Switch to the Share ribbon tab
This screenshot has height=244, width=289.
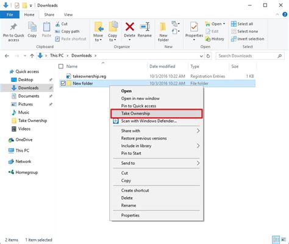tap(49, 15)
